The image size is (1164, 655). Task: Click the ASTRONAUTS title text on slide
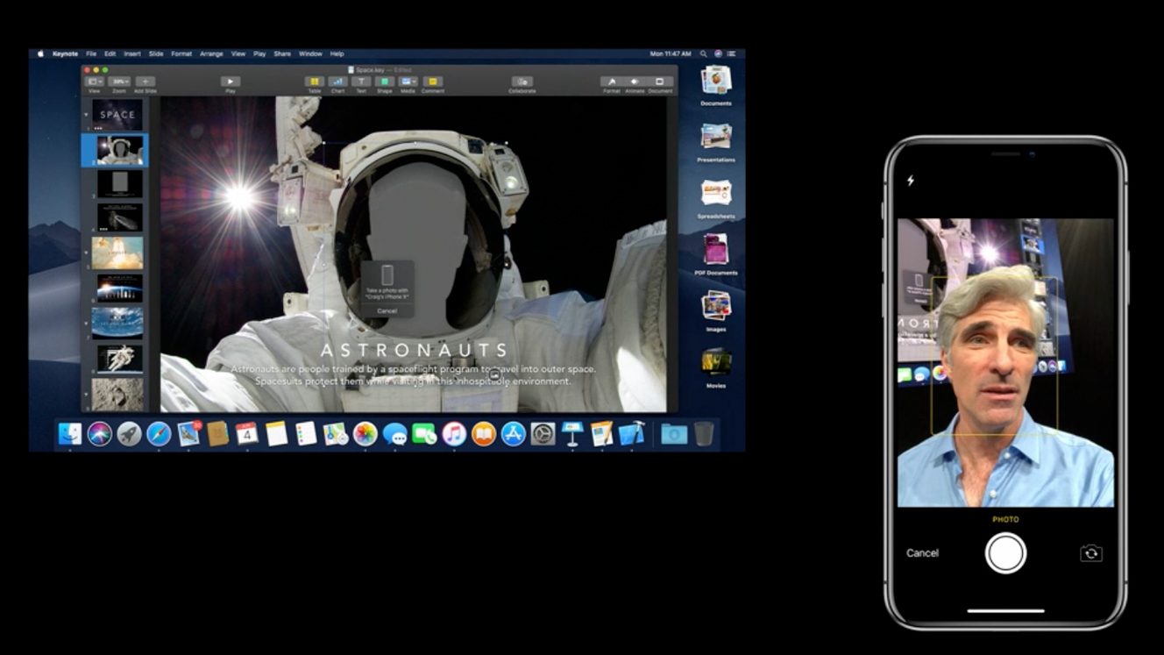pyautogui.click(x=414, y=351)
